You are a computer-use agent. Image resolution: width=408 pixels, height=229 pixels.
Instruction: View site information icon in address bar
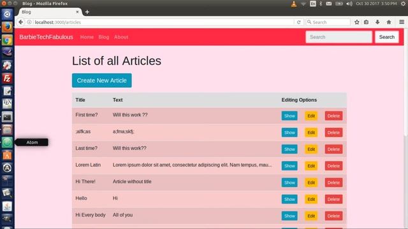tap(29, 22)
